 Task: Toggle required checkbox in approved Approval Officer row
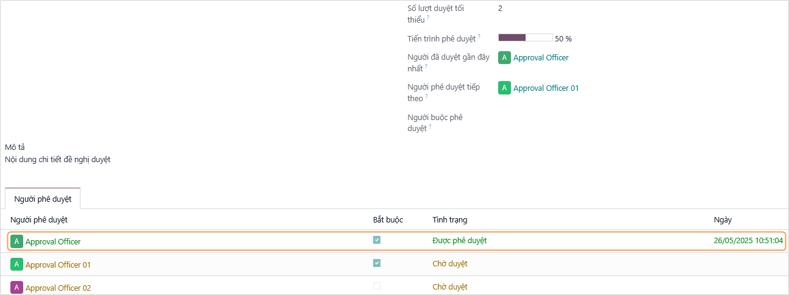[377, 240]
